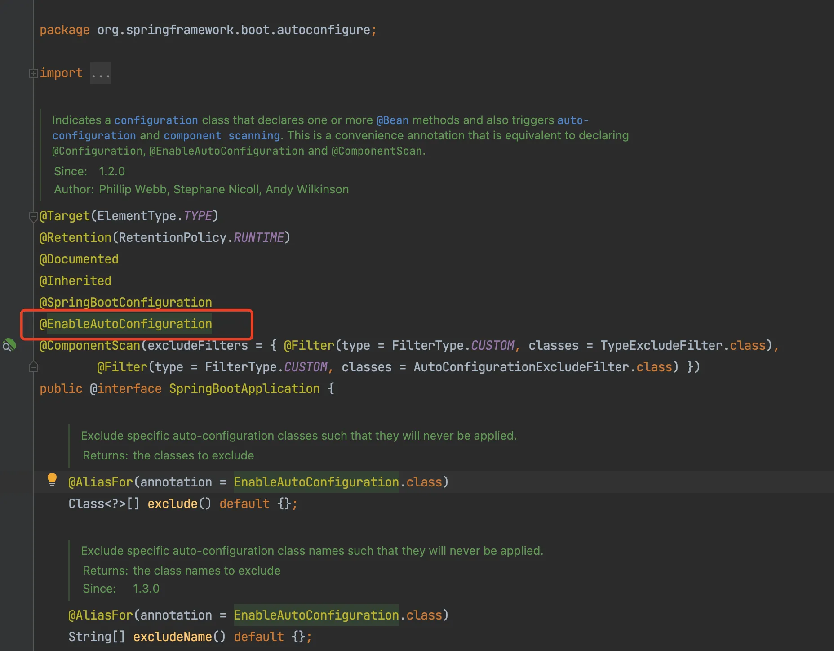Screen dimensions: 834x651
Task: Click the @Inherited annotation
Action: 75,281
